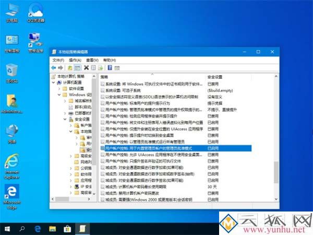Expand the 域名解析 tree node
313x235 pixels.
(65, 101)
